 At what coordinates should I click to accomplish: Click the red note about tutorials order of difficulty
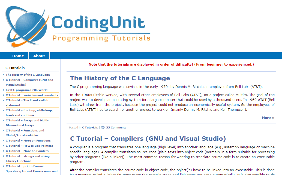pyautogui.click(x=171, y=65)
